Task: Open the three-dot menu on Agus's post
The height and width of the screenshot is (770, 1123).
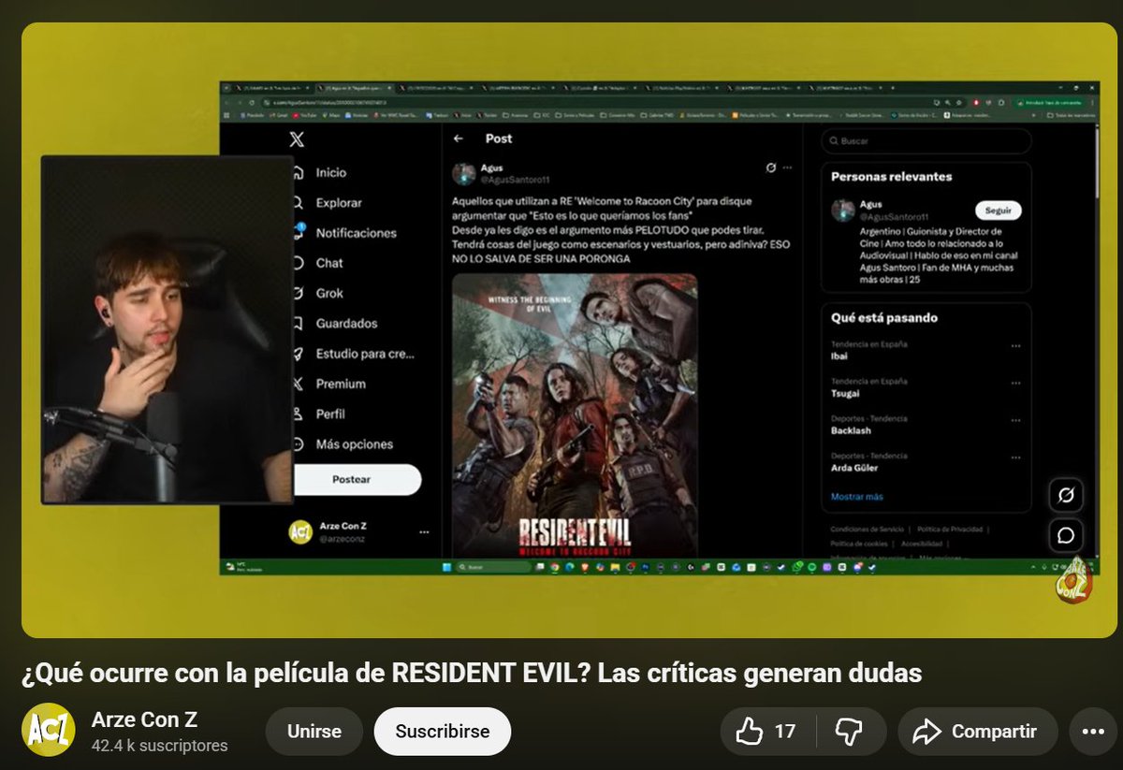Action: [787, 167]
